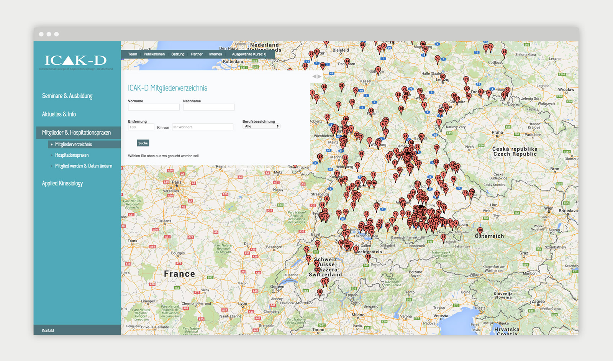
Task: Focus the Vorname input field
Action: click(154, 107)
